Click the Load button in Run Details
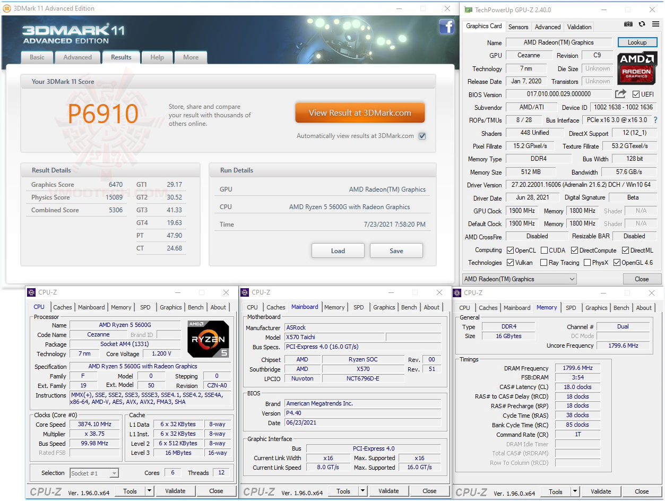The height and width of the screenshot is (501, 665). pos(338,250)
